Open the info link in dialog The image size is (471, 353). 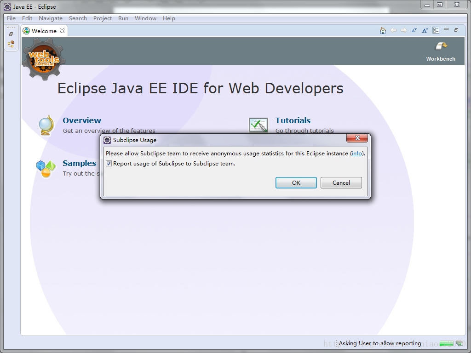tap(356, 154)
